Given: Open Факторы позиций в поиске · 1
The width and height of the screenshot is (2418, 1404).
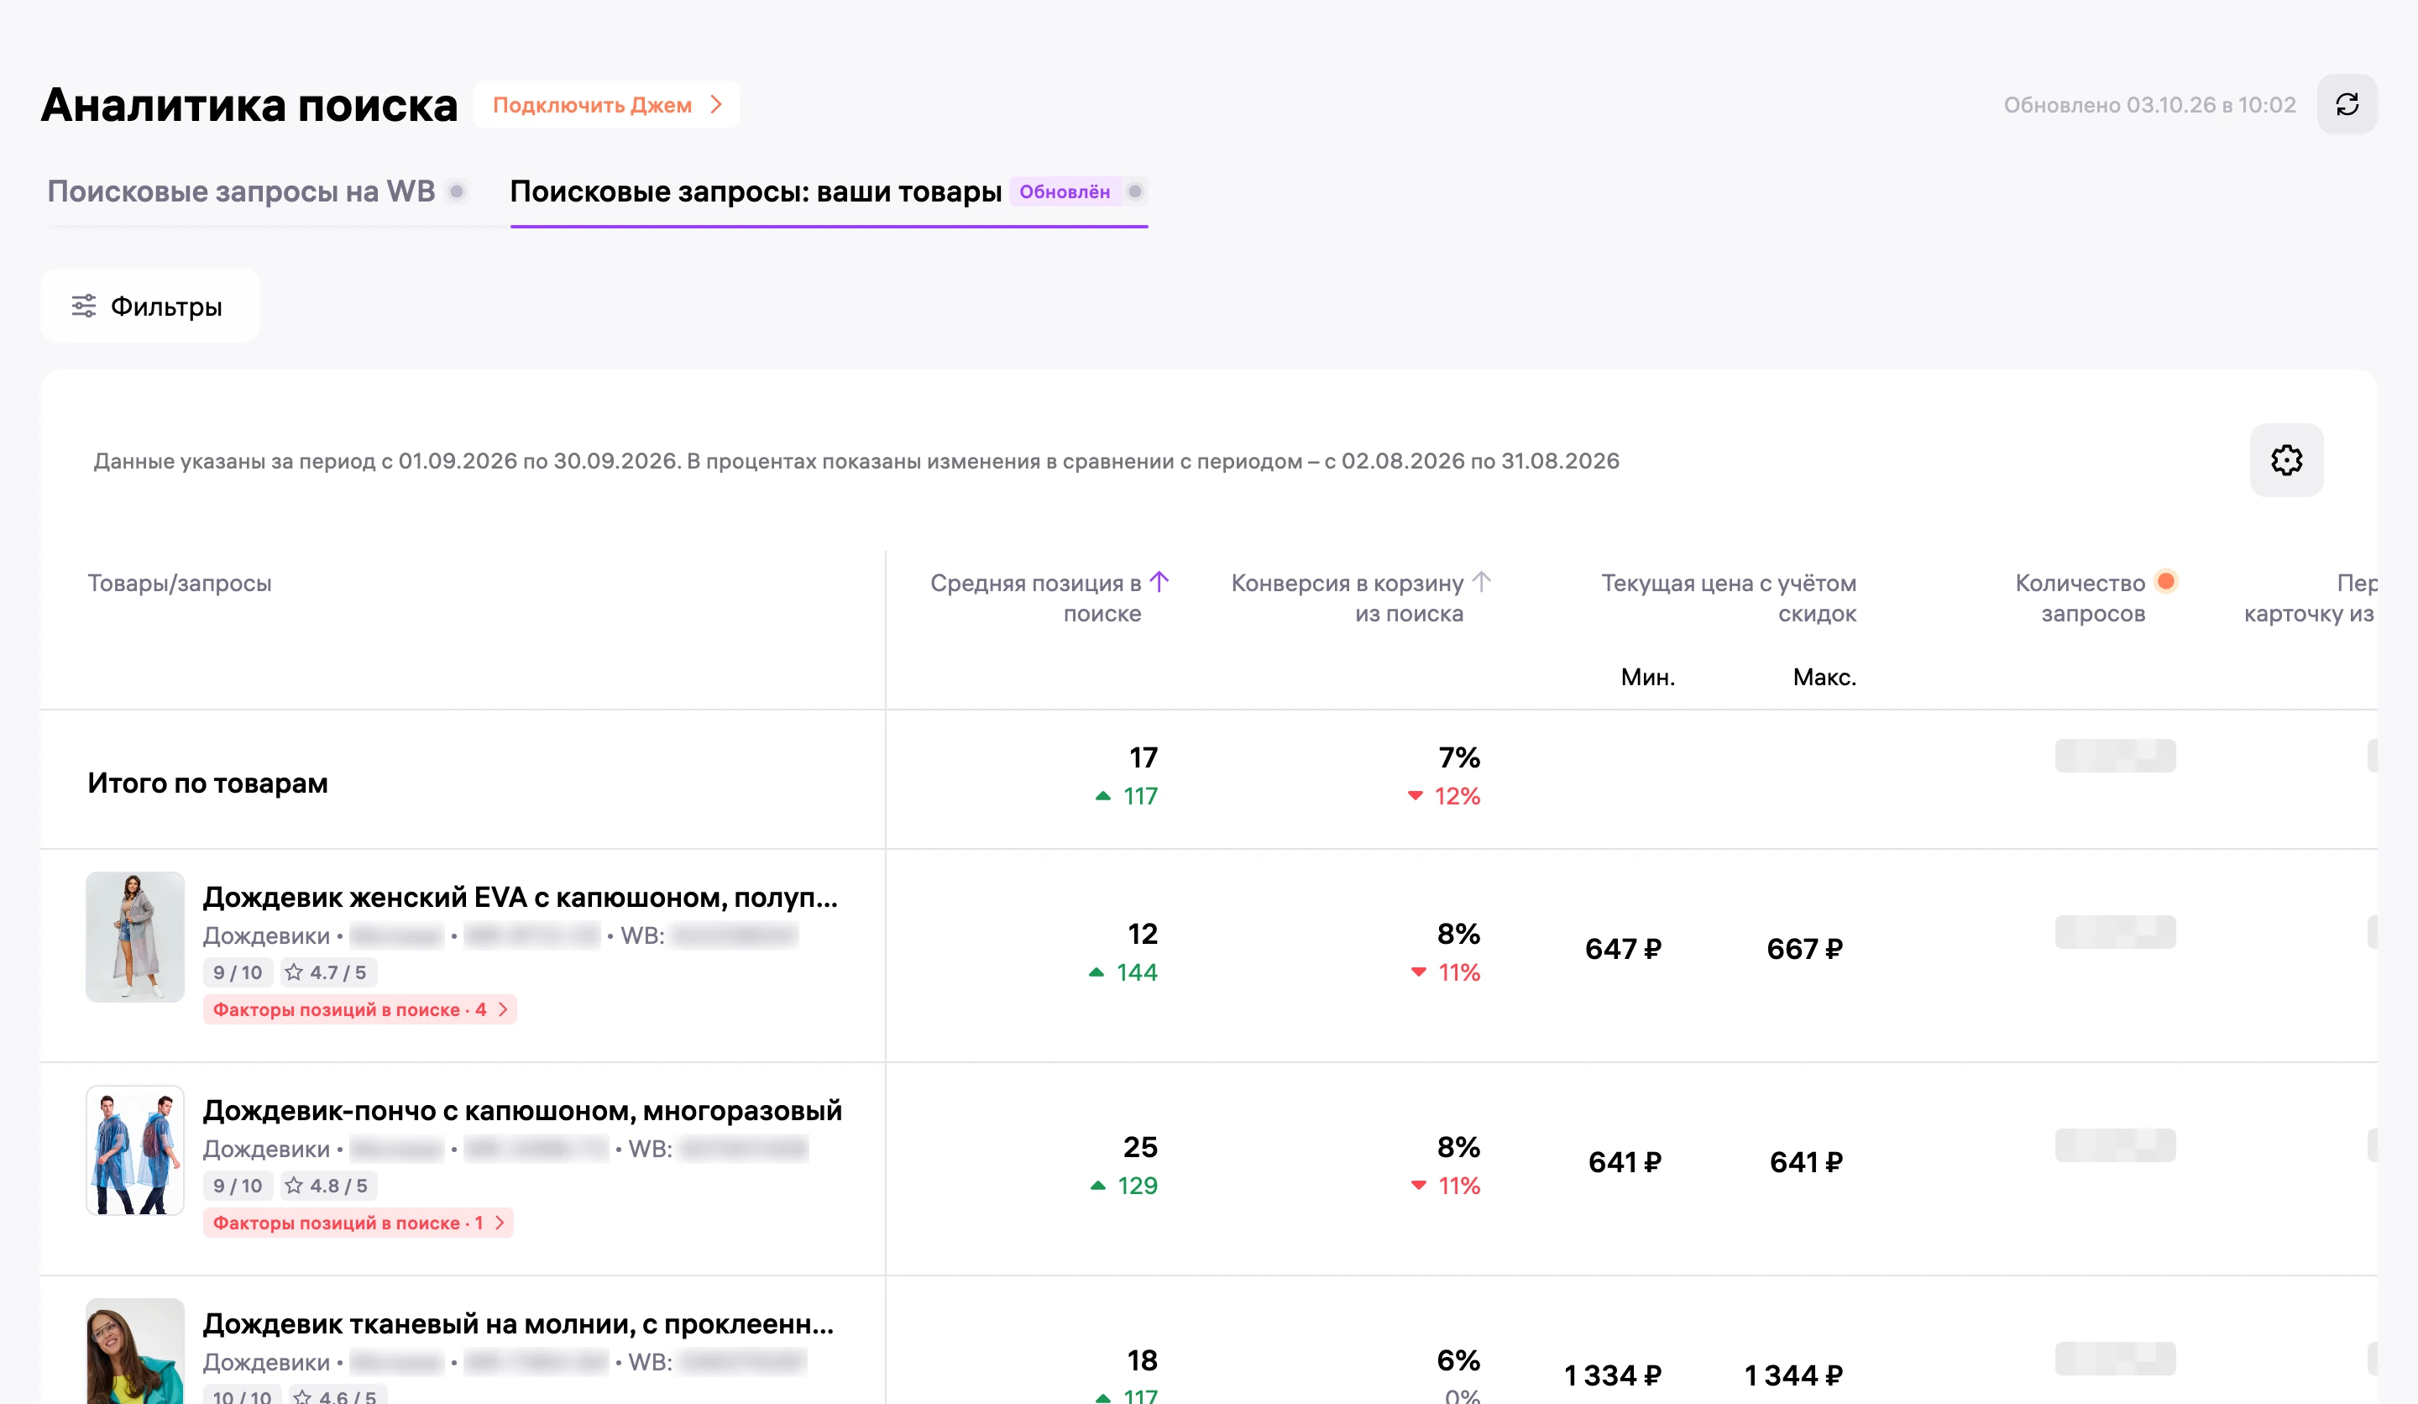Looking at the screenshot, I should point(358,1223).
